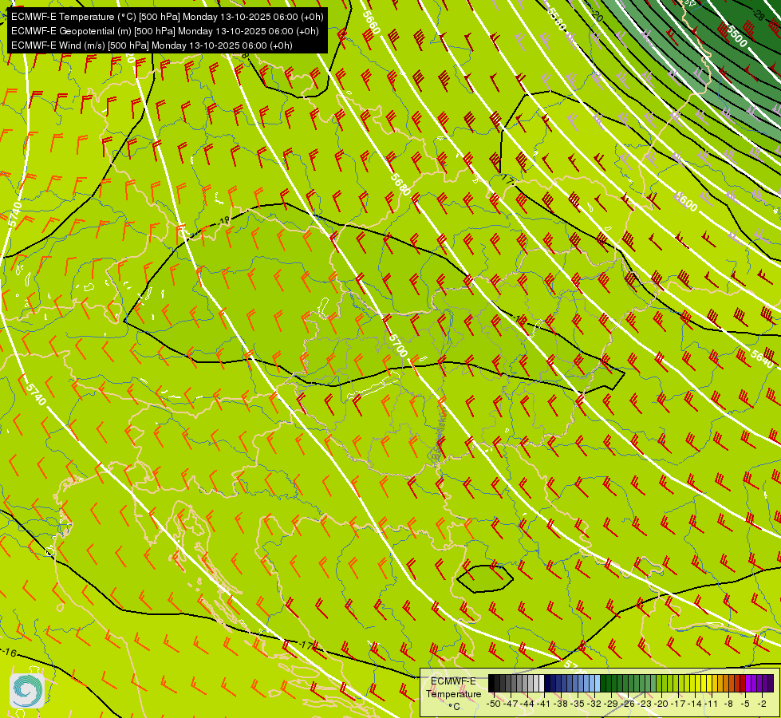Click the -16 isotherm contour label
Screen dimensions: 781x718
pos(9,653)
